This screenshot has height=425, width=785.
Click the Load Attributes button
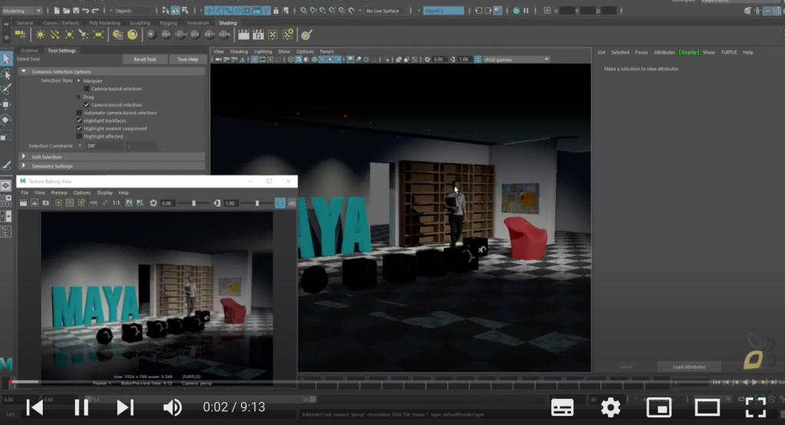pos(689,367)
